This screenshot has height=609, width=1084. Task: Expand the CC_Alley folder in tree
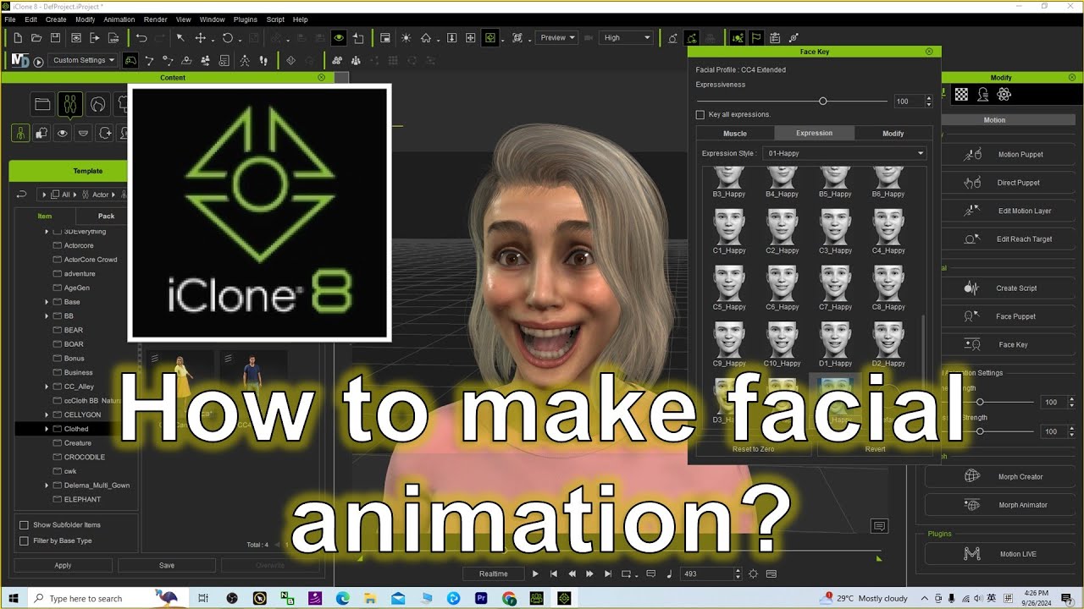(47, 387)
